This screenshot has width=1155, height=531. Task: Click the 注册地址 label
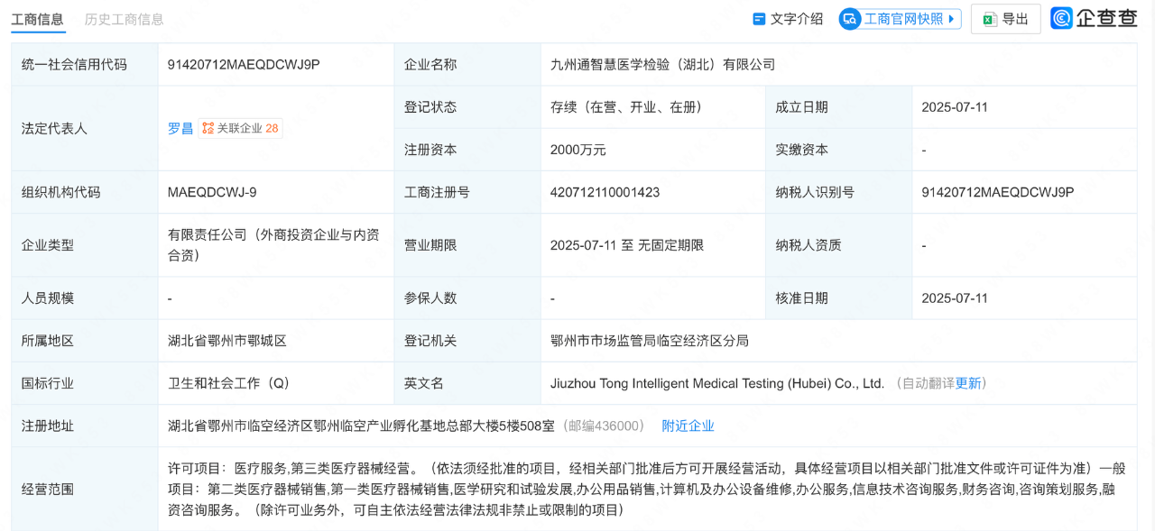point(48,426)
